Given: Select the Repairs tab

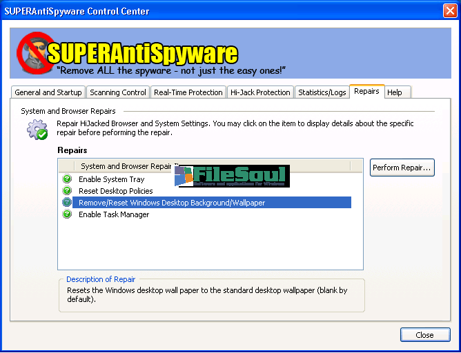Looking at the screenshot, I should click(x=366, y=91).
